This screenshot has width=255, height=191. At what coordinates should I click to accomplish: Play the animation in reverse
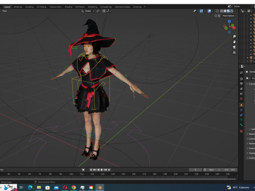tap(98, 170)
